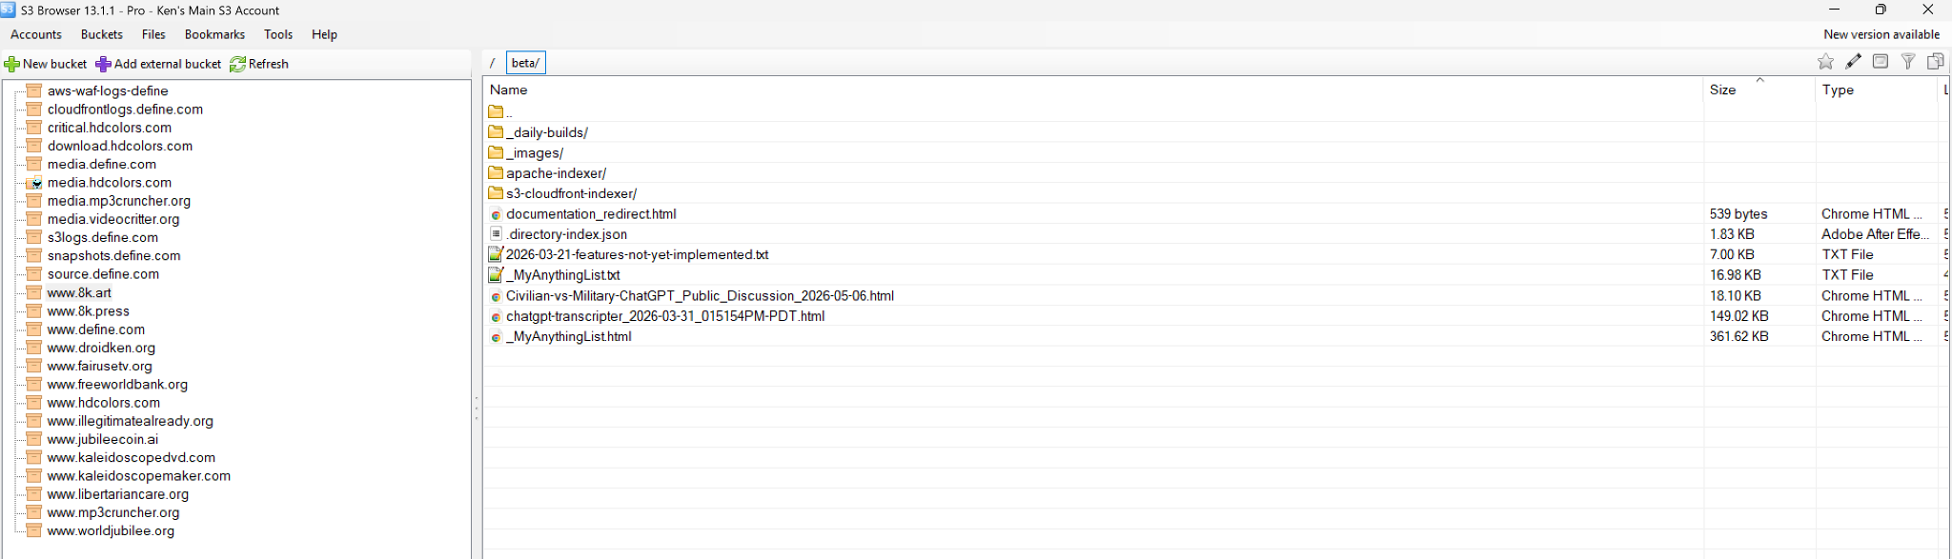Screen dimensions: 1952x559
Task: Select the www.kaleidoscopemaker.com bucket
Action: [139, 476]
